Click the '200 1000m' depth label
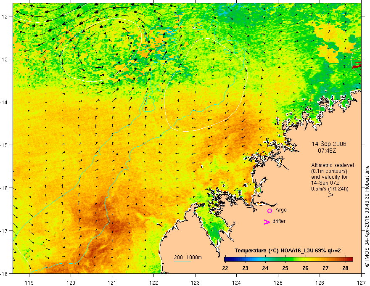Image resolution: width=370 pixels, height=286 pixels. [188, 257]
